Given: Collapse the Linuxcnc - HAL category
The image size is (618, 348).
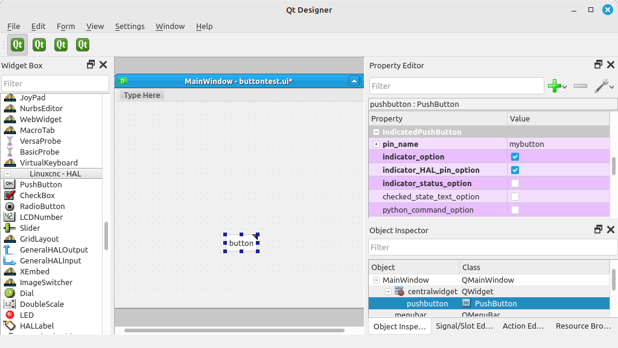Looking at the screenshot, I should (x=7, y=173).
